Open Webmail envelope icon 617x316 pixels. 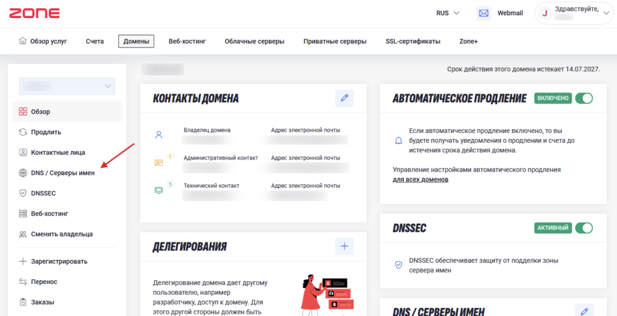pyautogui.click(x=483, y=13)
